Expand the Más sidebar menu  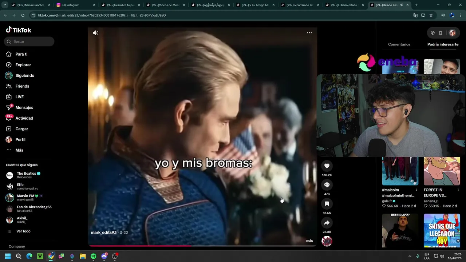(x=19, y=150)
